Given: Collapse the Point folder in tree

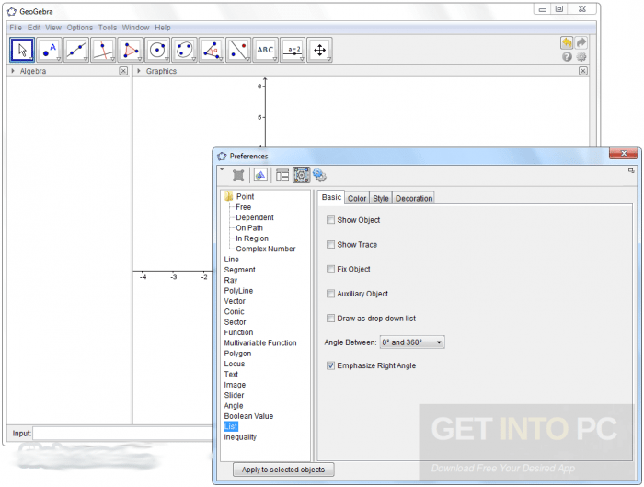Looking at the screenshot, I should [x=229, y=196].
